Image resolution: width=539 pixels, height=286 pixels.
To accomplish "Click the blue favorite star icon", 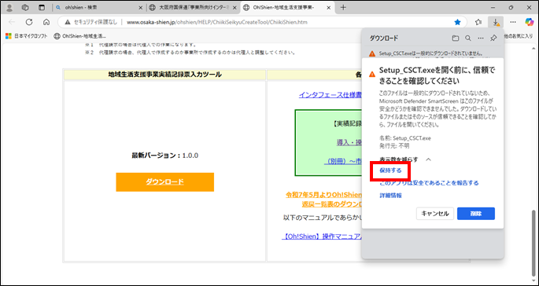I will (457, 22).
